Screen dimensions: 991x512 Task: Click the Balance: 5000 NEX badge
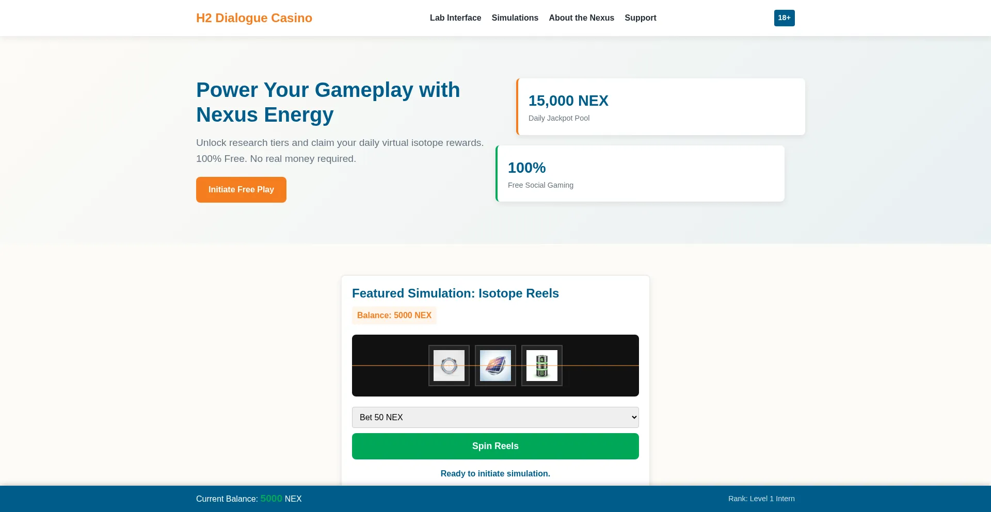(394, 316)
